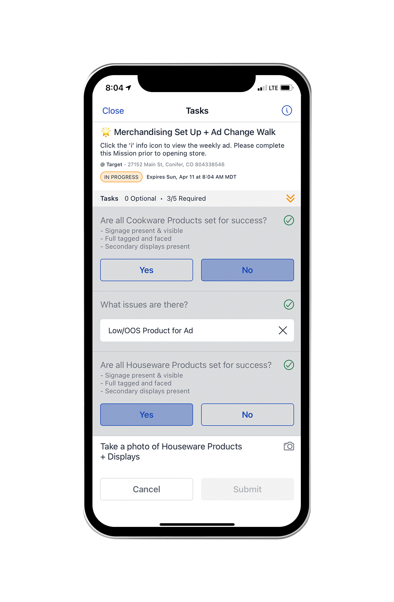Open the info 'i' icon
394x602 pixels.
click(287, 111)
